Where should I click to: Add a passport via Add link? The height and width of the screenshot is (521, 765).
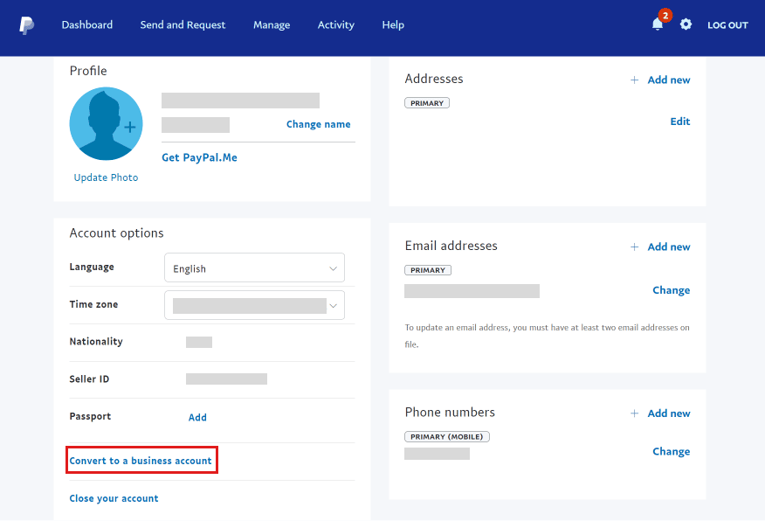tap(197, 417)
